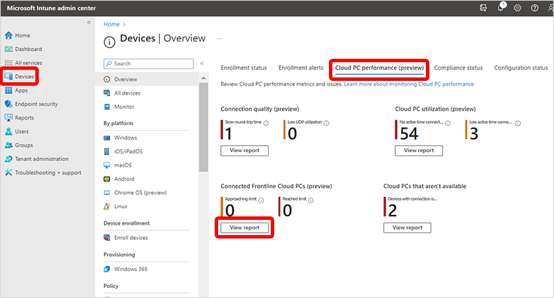Open iOS/iPadOS platform devices
Image resolution: width=554 pixels, height=298 pixels.
click(x=123, y=151)
